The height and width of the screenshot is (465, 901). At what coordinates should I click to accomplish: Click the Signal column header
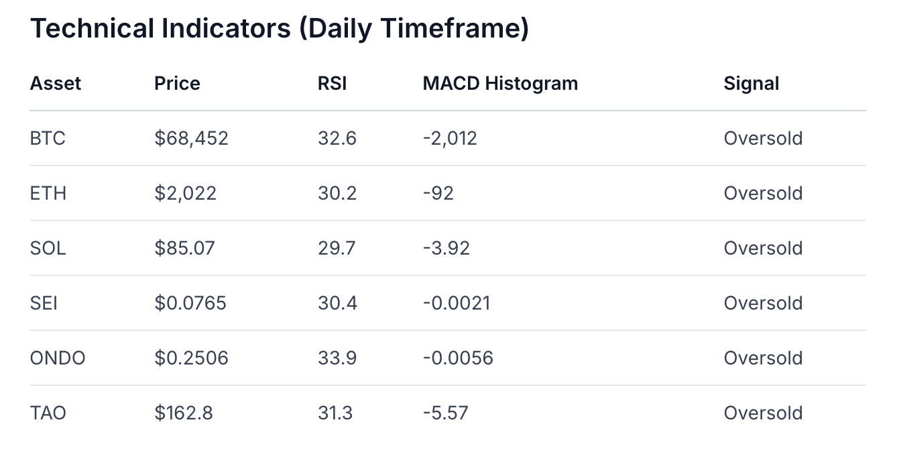752,84
